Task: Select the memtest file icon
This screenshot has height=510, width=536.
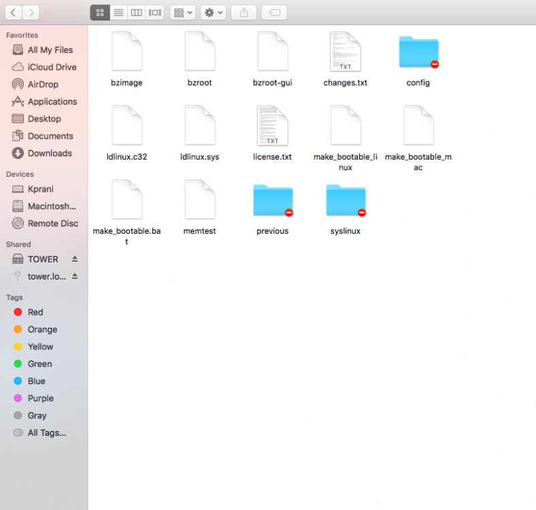Action: coord(199,199)
